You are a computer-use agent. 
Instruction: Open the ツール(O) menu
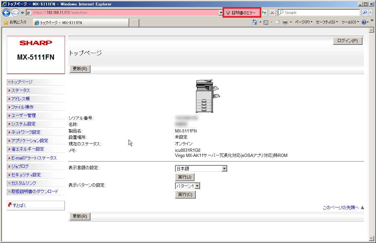point(350,22)
